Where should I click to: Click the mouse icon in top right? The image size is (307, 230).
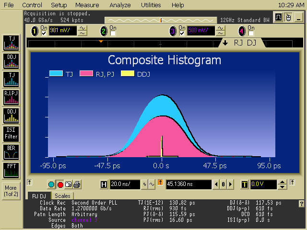pyautogui.click(x=288, y=18)
